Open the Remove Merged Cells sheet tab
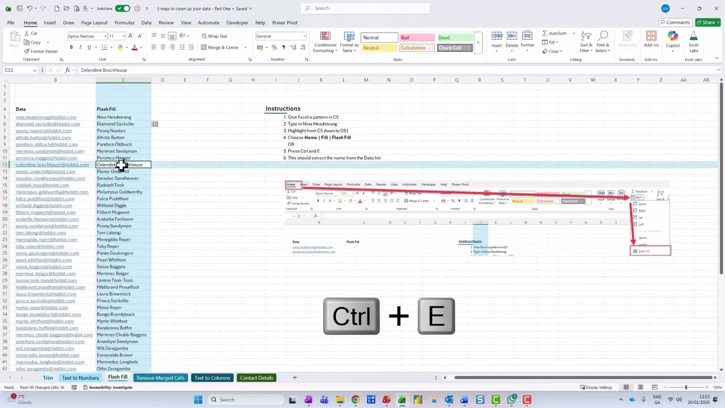 [160, 377]
